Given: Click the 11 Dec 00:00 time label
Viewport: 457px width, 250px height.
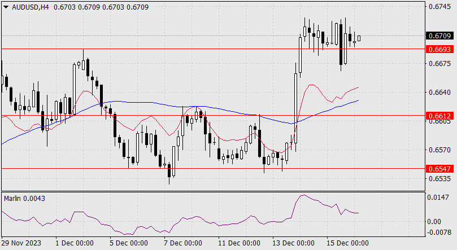Looking at the screenshot, I should (239, 243).
